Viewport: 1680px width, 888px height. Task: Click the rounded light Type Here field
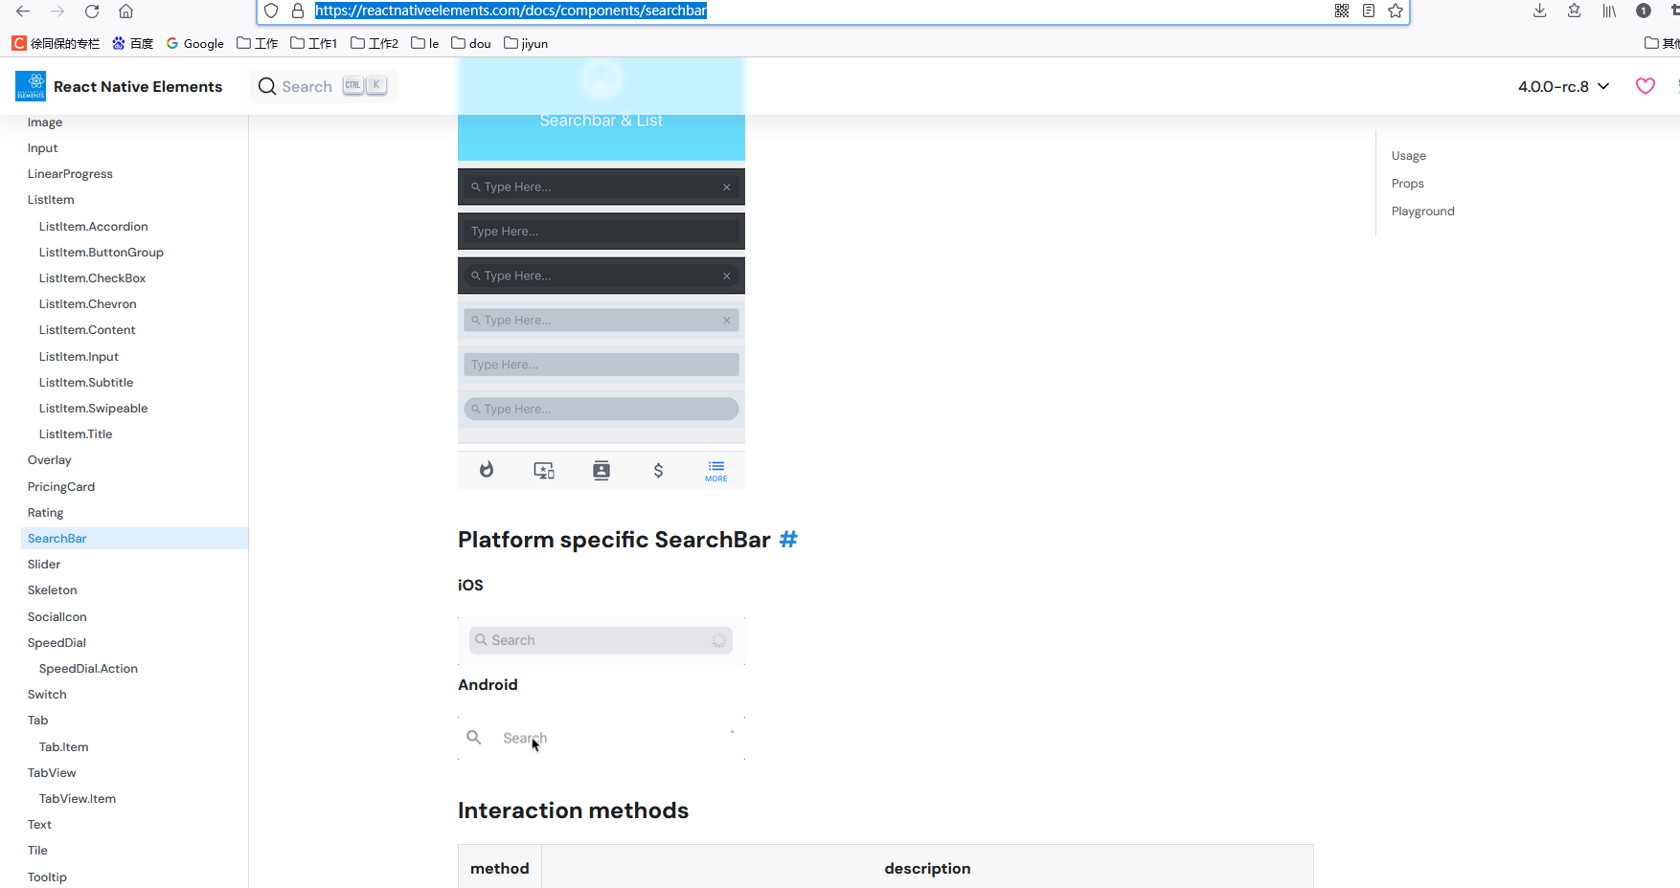[x=602, y=409]
